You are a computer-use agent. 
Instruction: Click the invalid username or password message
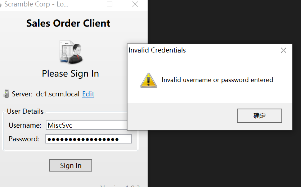point(217,80)
